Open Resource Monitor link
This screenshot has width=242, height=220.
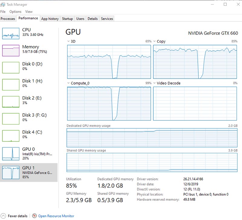pyautogui.click(x=56, y=216)
